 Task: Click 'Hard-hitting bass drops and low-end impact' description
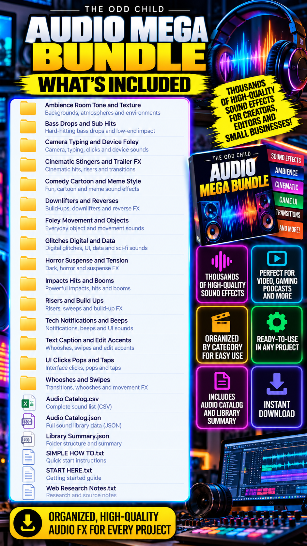(100, 131)
